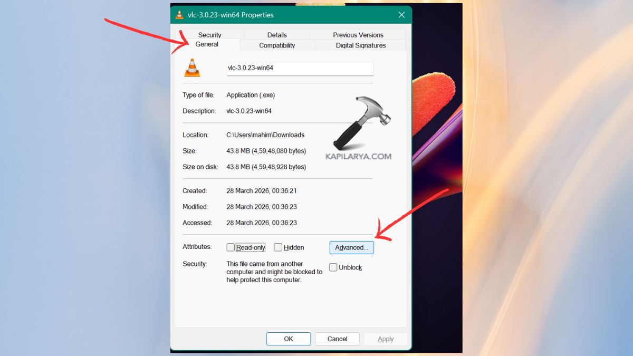
Task: Click the Type of file label
Action: pos(198,95)
